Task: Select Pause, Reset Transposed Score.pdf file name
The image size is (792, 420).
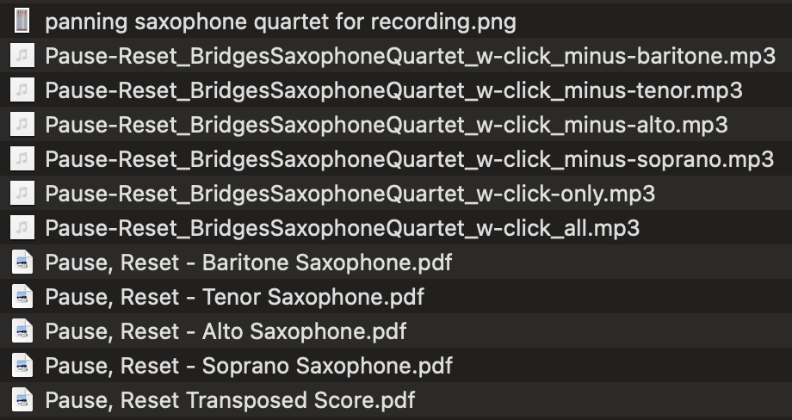Action: click(x=230, y=400)
